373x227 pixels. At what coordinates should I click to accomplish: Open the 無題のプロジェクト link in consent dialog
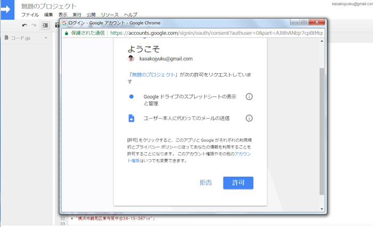153,75
